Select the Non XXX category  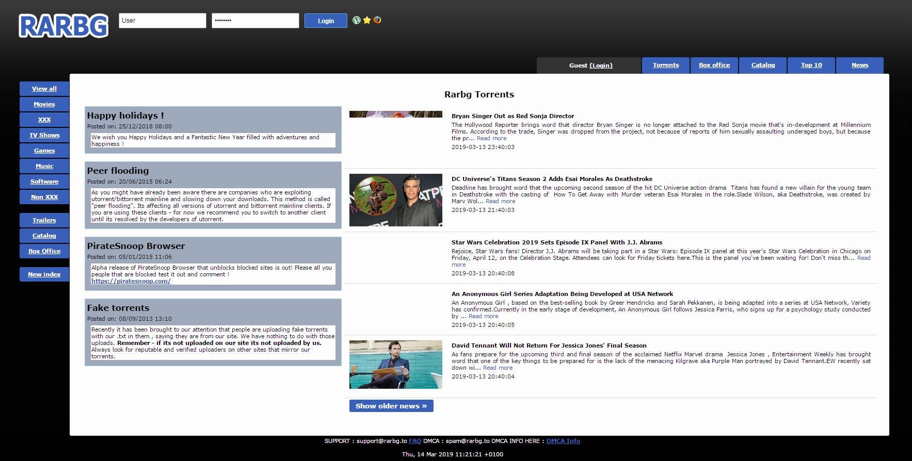pyautogui.click(x=44, y=197)
